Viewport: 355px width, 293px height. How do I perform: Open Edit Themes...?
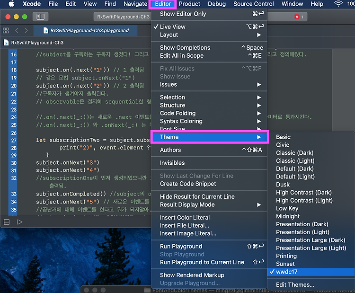pyautogui.click(x=311, y=284)
